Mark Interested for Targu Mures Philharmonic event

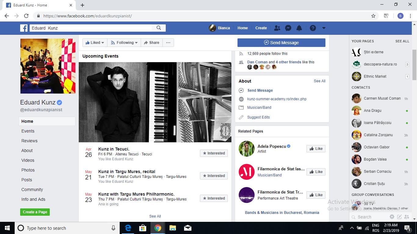click(x=214, y=198)
